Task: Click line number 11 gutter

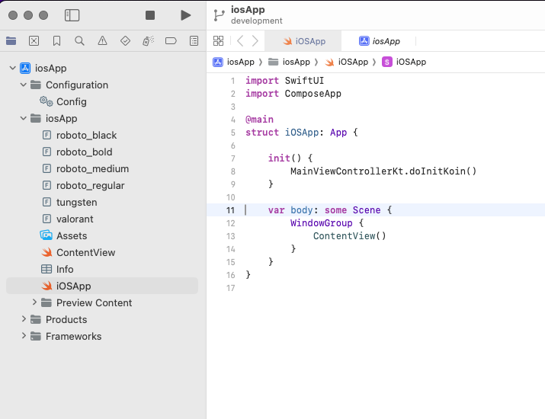Action: pyautogui.click(x=230, y=210)
